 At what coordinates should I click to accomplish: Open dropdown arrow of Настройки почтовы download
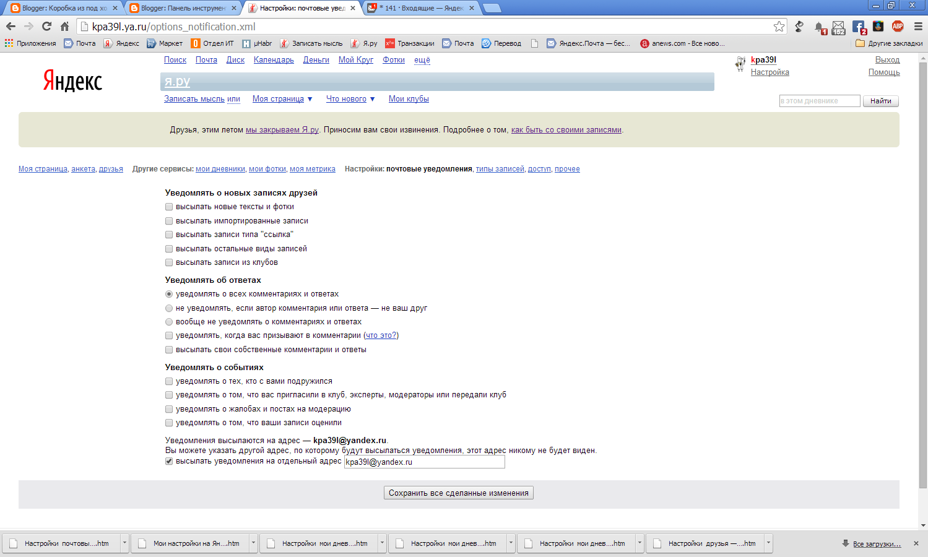click(x=124, y=543)
